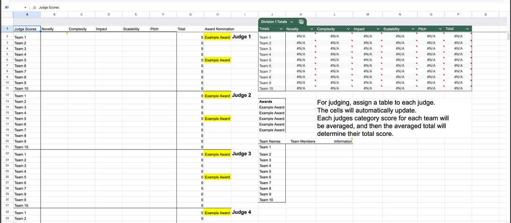Click the Total value 0 in row 2
Viewport: 511px width, 223px height.
coord(190,37)
